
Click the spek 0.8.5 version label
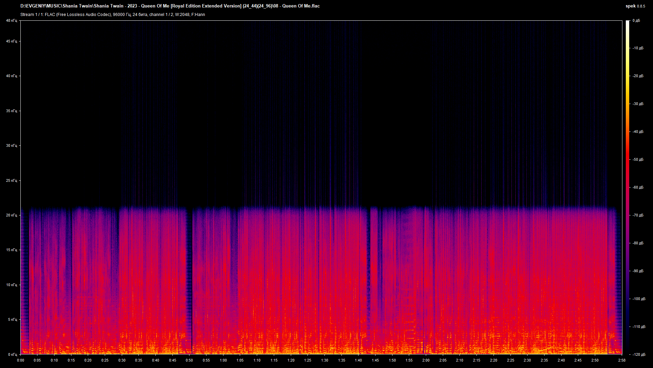pyautogui.click(x=635, y=6)
